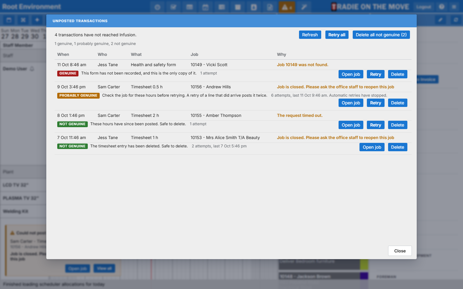The image size is (463, 289).
Task: Click the orange warning triangle toolbar icon
Action: tap(287, 7)
